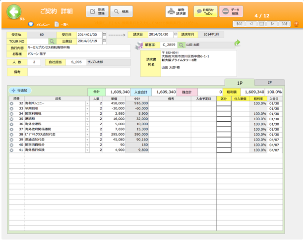Go to the next record
Screen dimensions: 304x240
[x=272, y=24]
